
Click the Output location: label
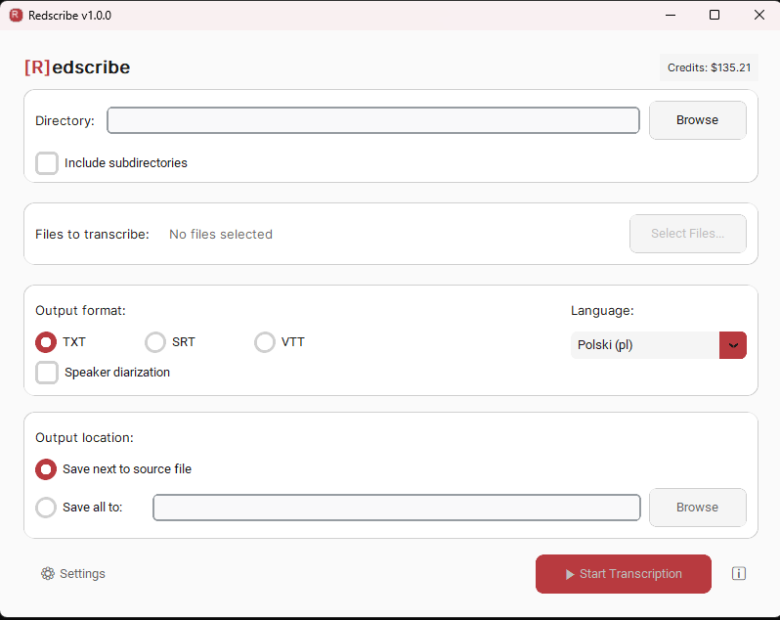coord(85,438)
